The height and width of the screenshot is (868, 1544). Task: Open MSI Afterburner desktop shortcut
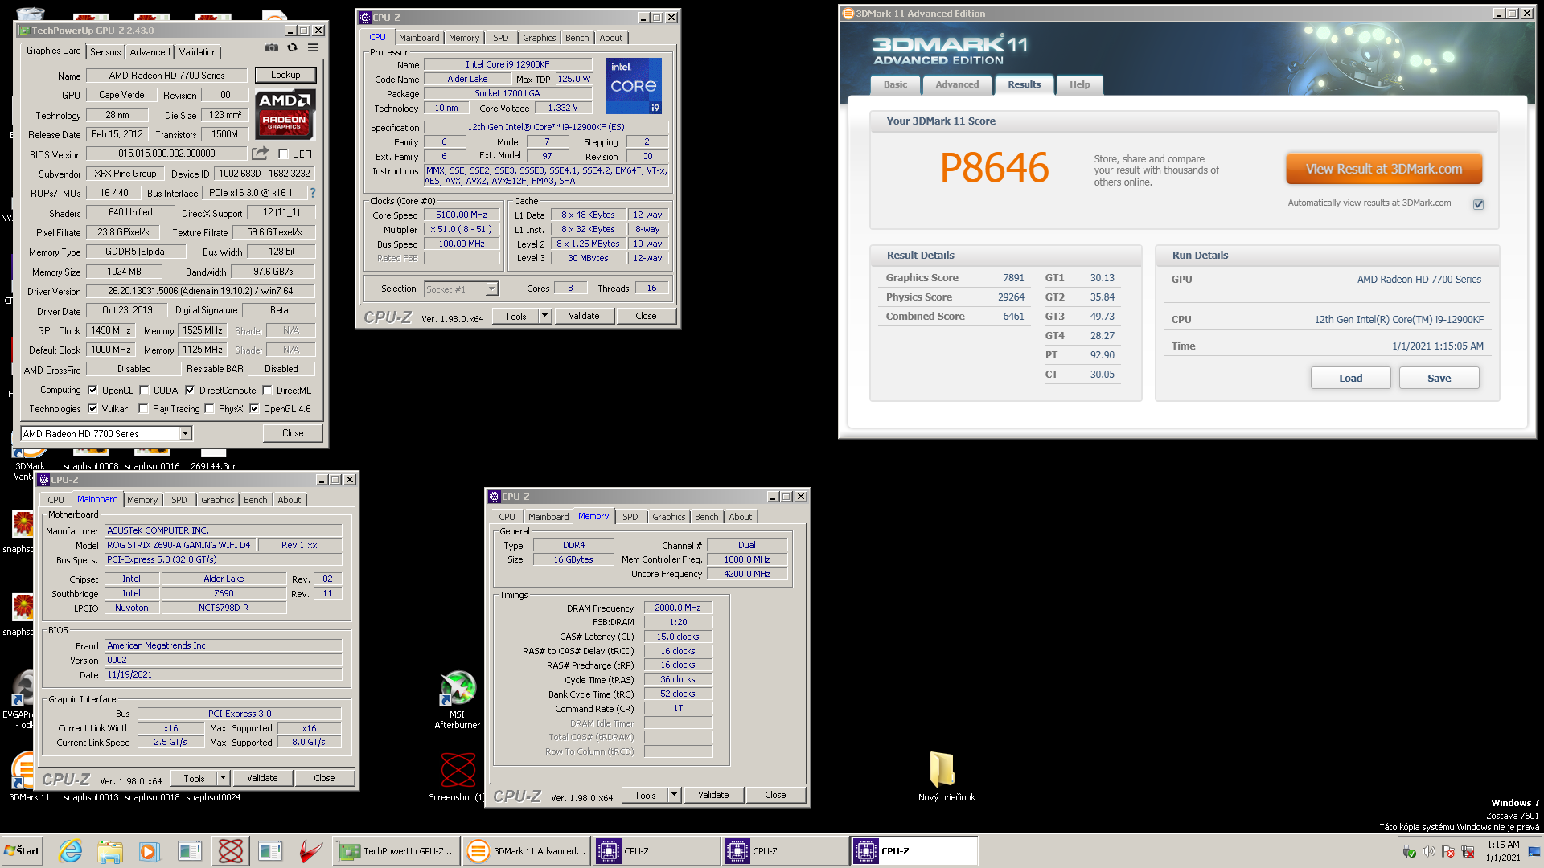click(458, 699)
